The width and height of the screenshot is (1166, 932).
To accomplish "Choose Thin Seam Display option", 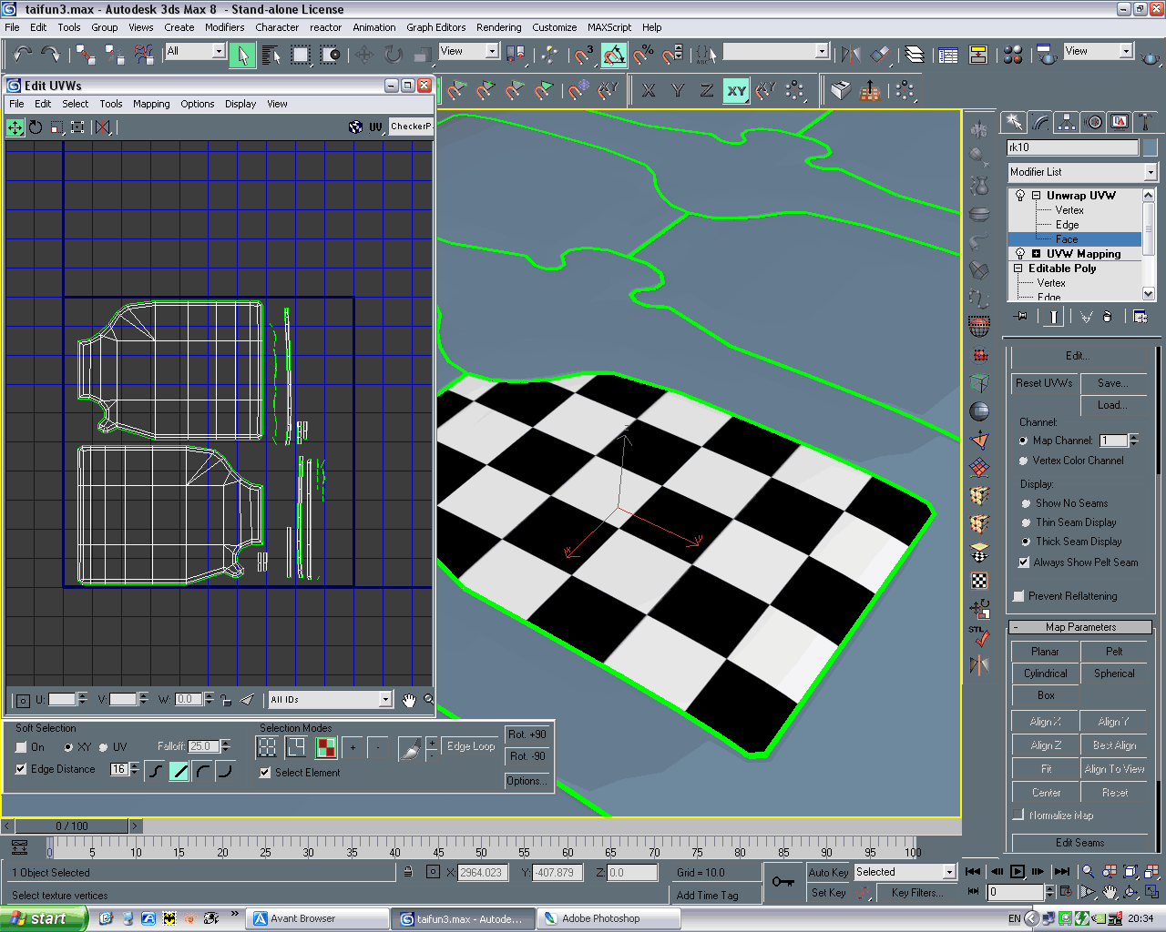I will [x=1027, y=522].
